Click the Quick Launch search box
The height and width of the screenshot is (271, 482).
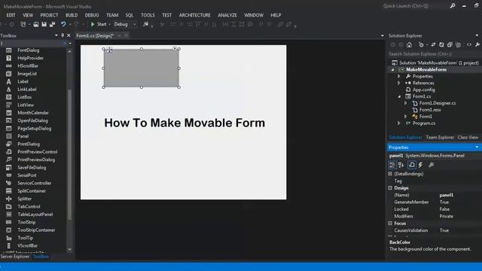coord(413,6)
